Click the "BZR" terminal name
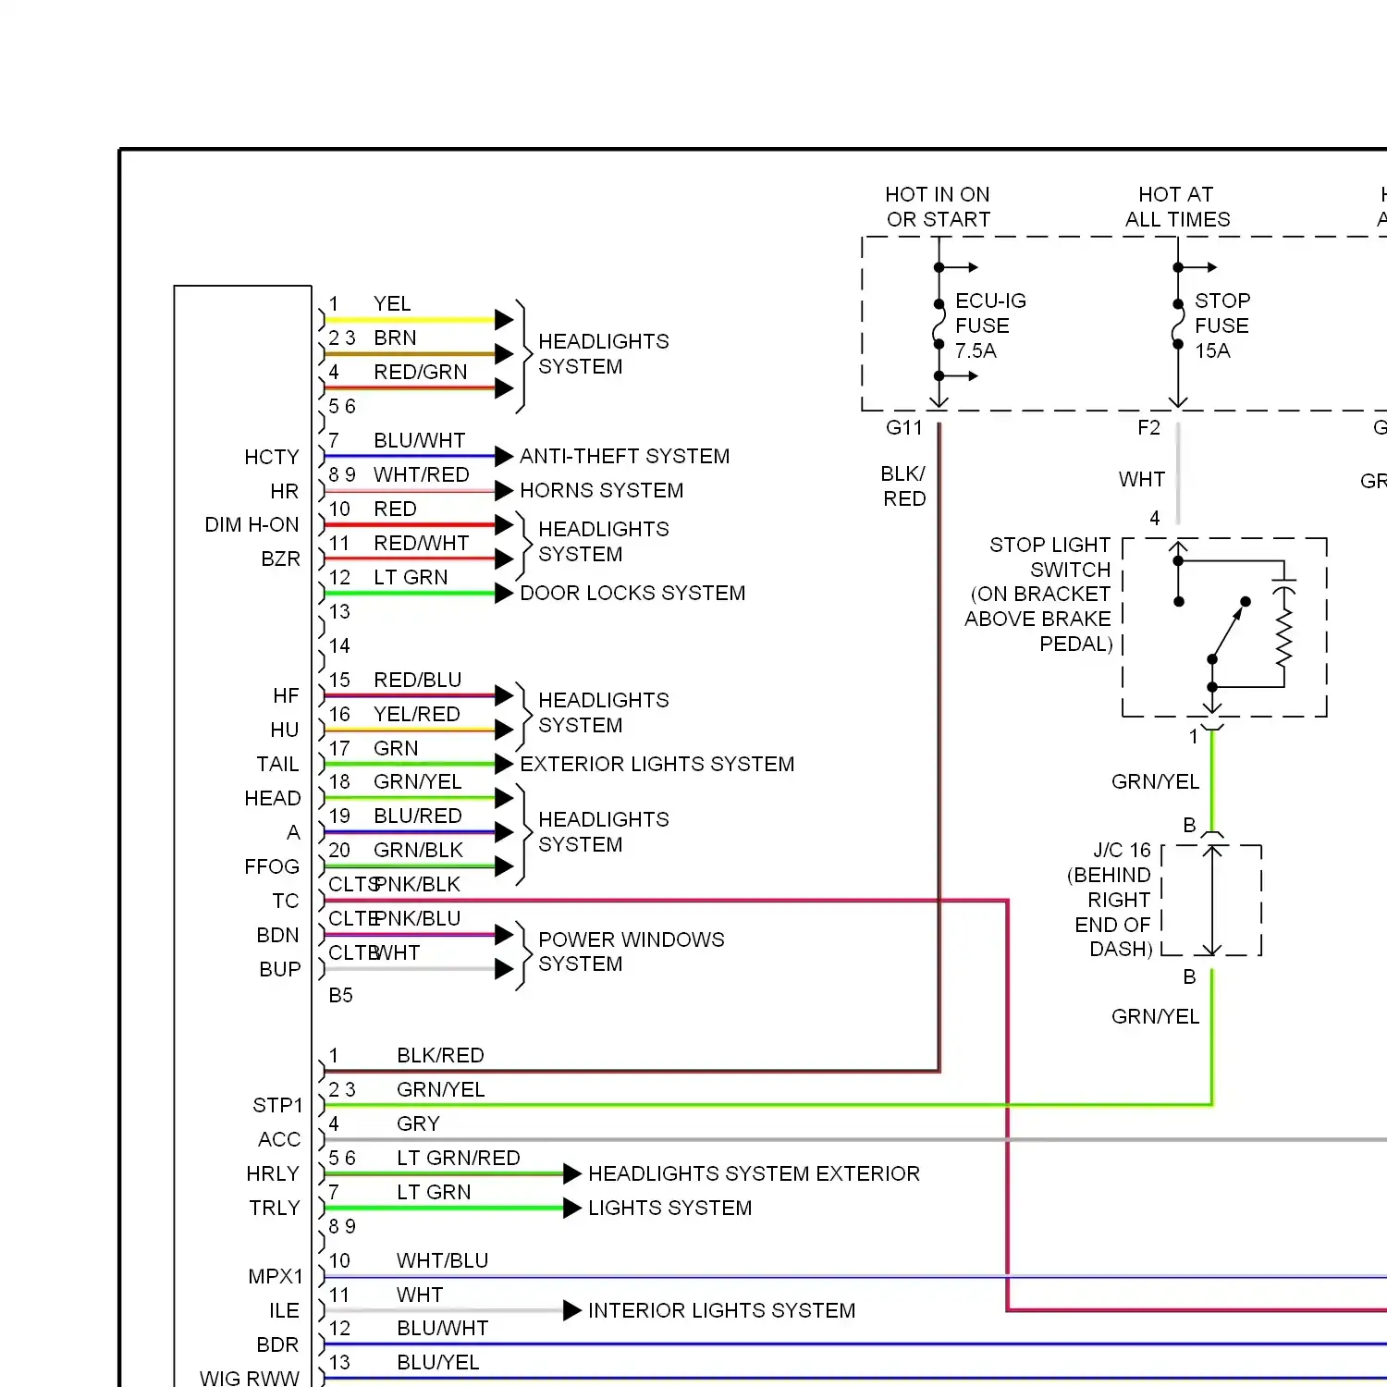The height and width of the screenshot is (1387, 1387). pos(280,559)
